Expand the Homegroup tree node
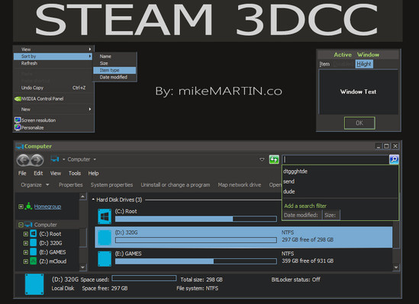Image resolution: width=419 pixels, height=304 pixels. (21, 206)
